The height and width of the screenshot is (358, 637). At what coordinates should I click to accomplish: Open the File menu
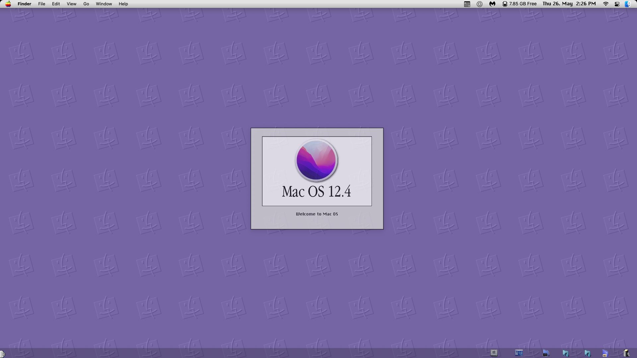[41, 4]
